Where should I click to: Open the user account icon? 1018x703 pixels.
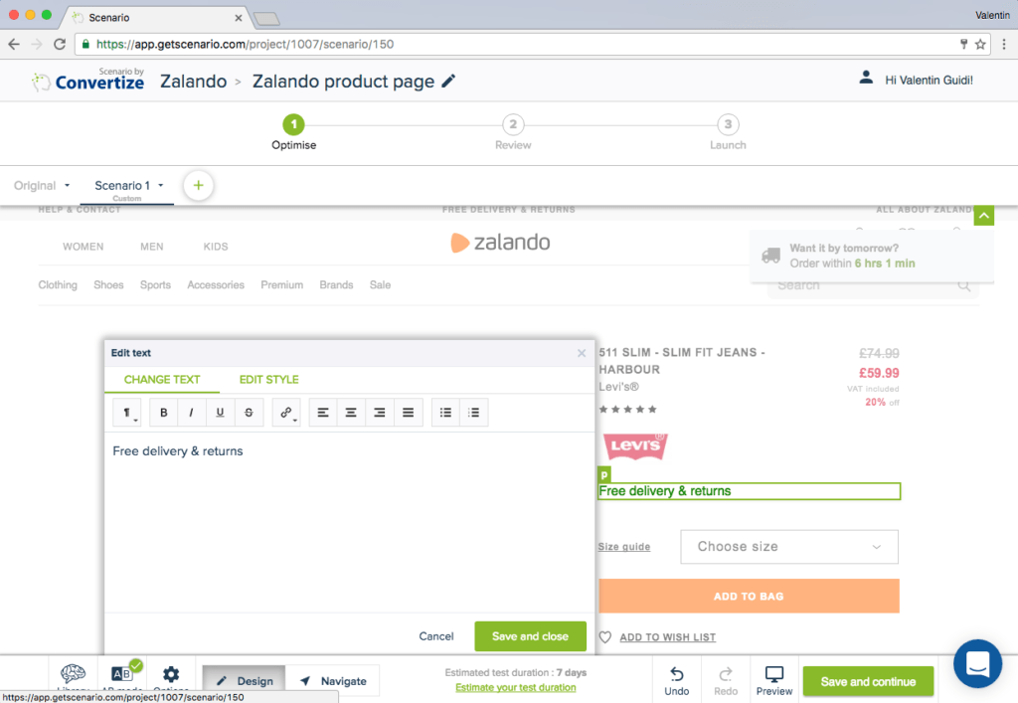coord(866,78)
